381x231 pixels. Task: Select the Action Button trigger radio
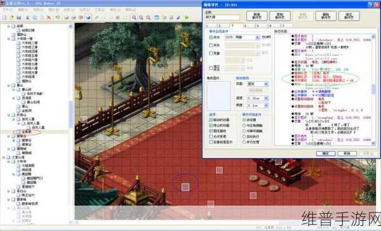(244, 120)
